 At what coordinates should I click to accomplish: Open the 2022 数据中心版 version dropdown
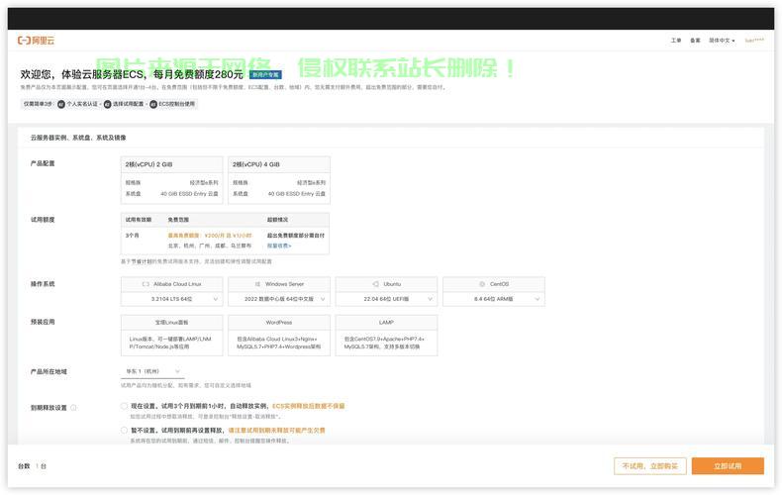pos(279,299)
